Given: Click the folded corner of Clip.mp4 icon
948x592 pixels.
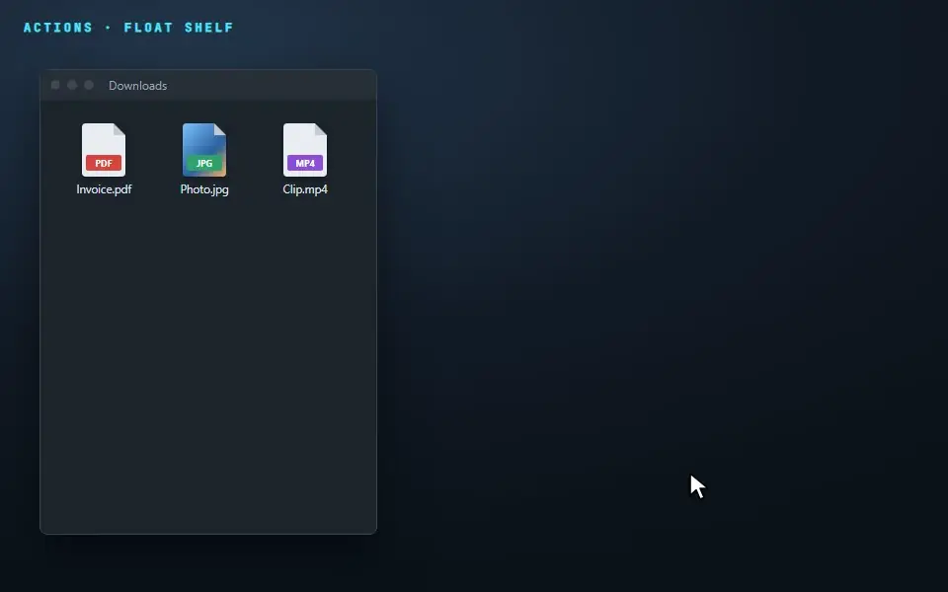Looking at the screenshot, I should coord(321,129).
